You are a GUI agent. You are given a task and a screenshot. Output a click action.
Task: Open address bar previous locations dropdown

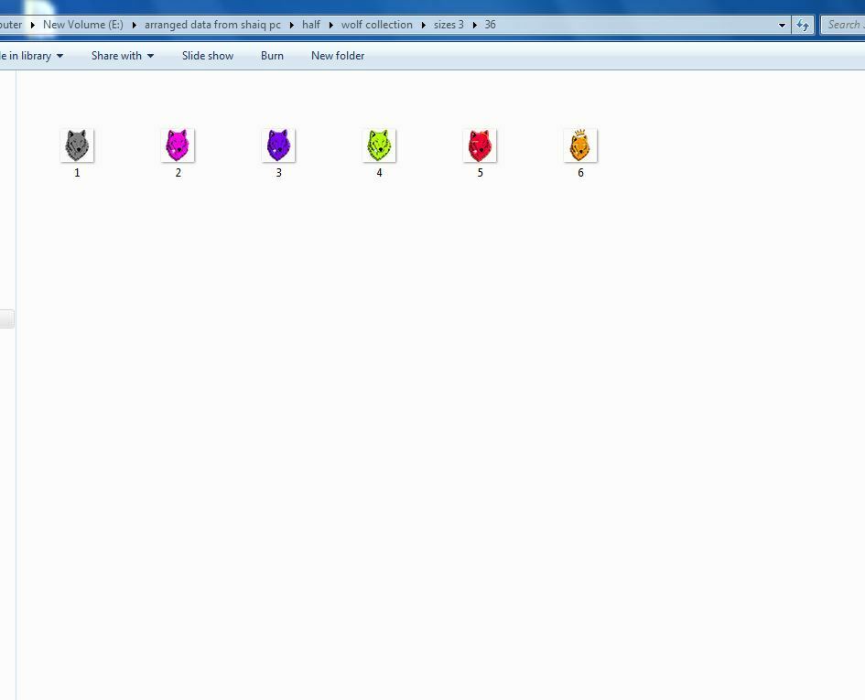coord(782,26)
